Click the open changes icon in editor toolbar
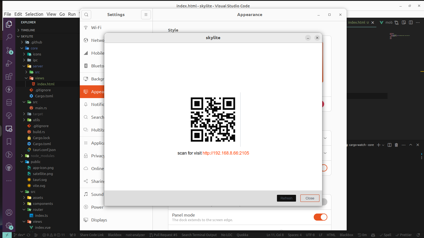 (x=396, y=23)
